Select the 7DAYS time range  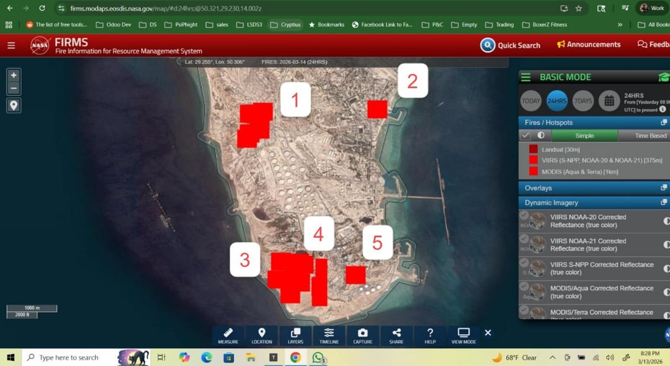[x=583, y=100]
